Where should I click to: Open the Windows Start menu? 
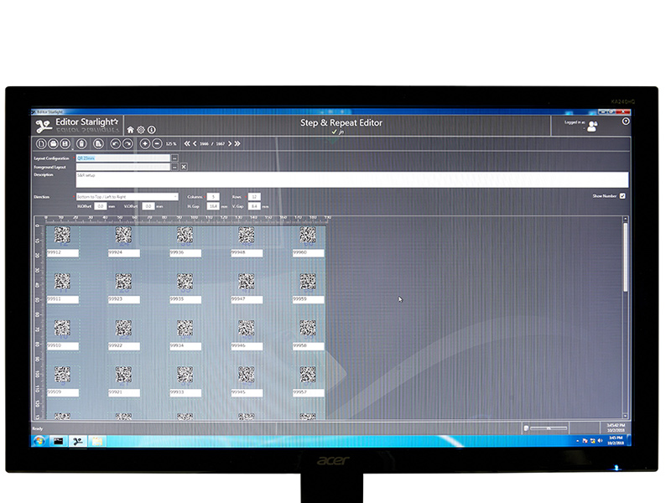click(38, 441)
